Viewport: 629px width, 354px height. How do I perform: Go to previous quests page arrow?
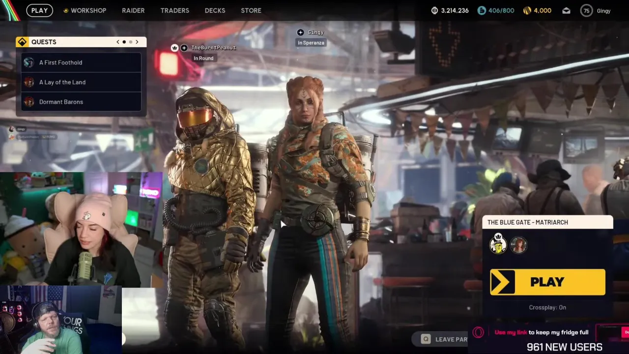point(118,42)
